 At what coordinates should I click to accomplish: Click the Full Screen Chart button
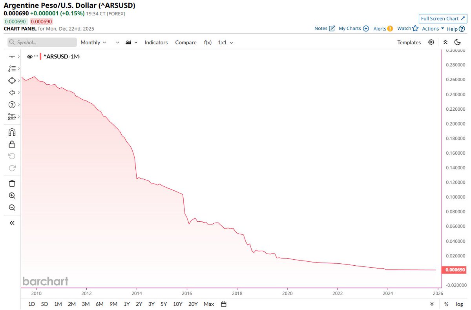click(443, 18)
